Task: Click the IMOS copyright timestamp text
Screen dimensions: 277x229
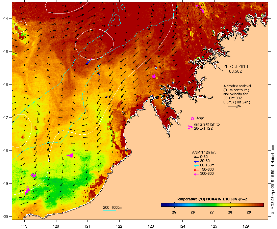Action: (273, 180)
